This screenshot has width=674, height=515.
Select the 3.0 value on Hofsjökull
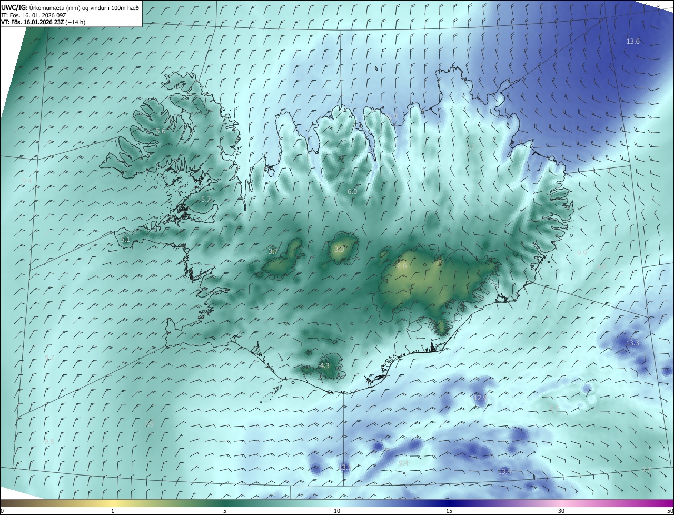tap(339, 249)
